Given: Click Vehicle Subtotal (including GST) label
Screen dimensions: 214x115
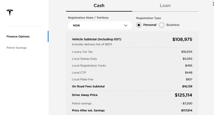Looking at the screenshot, I should [97, 39].
